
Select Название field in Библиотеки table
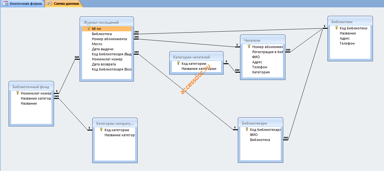pos(350,33)
